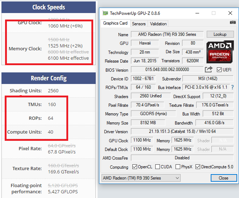
Task: Close the GPU-Z window with X
Action: click(230, 13)
